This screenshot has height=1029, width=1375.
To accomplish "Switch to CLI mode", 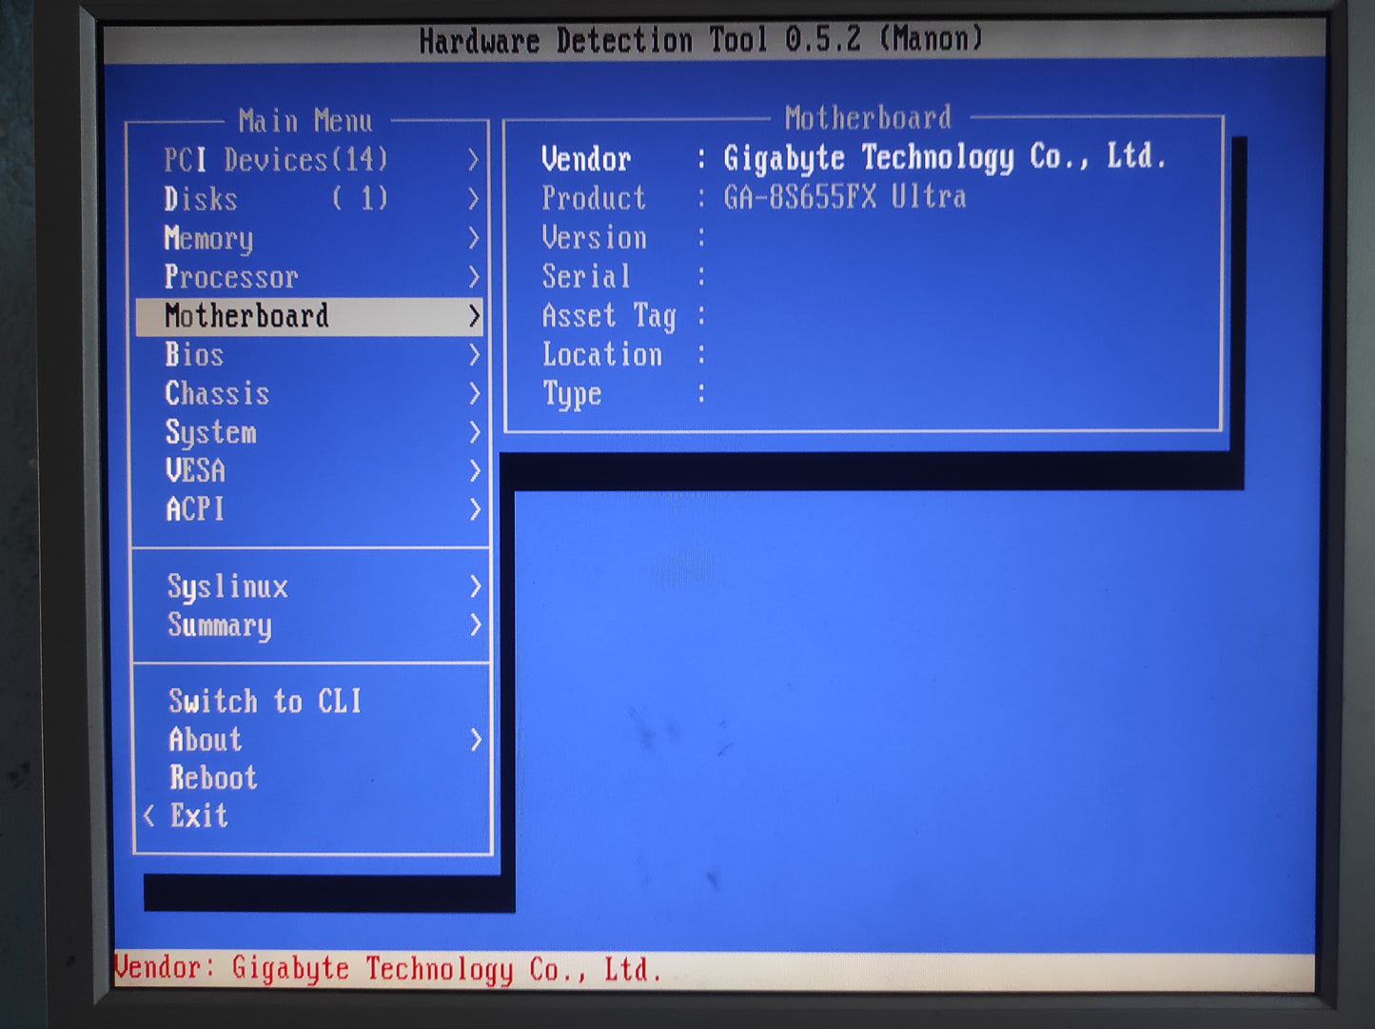I will (265, 702).
